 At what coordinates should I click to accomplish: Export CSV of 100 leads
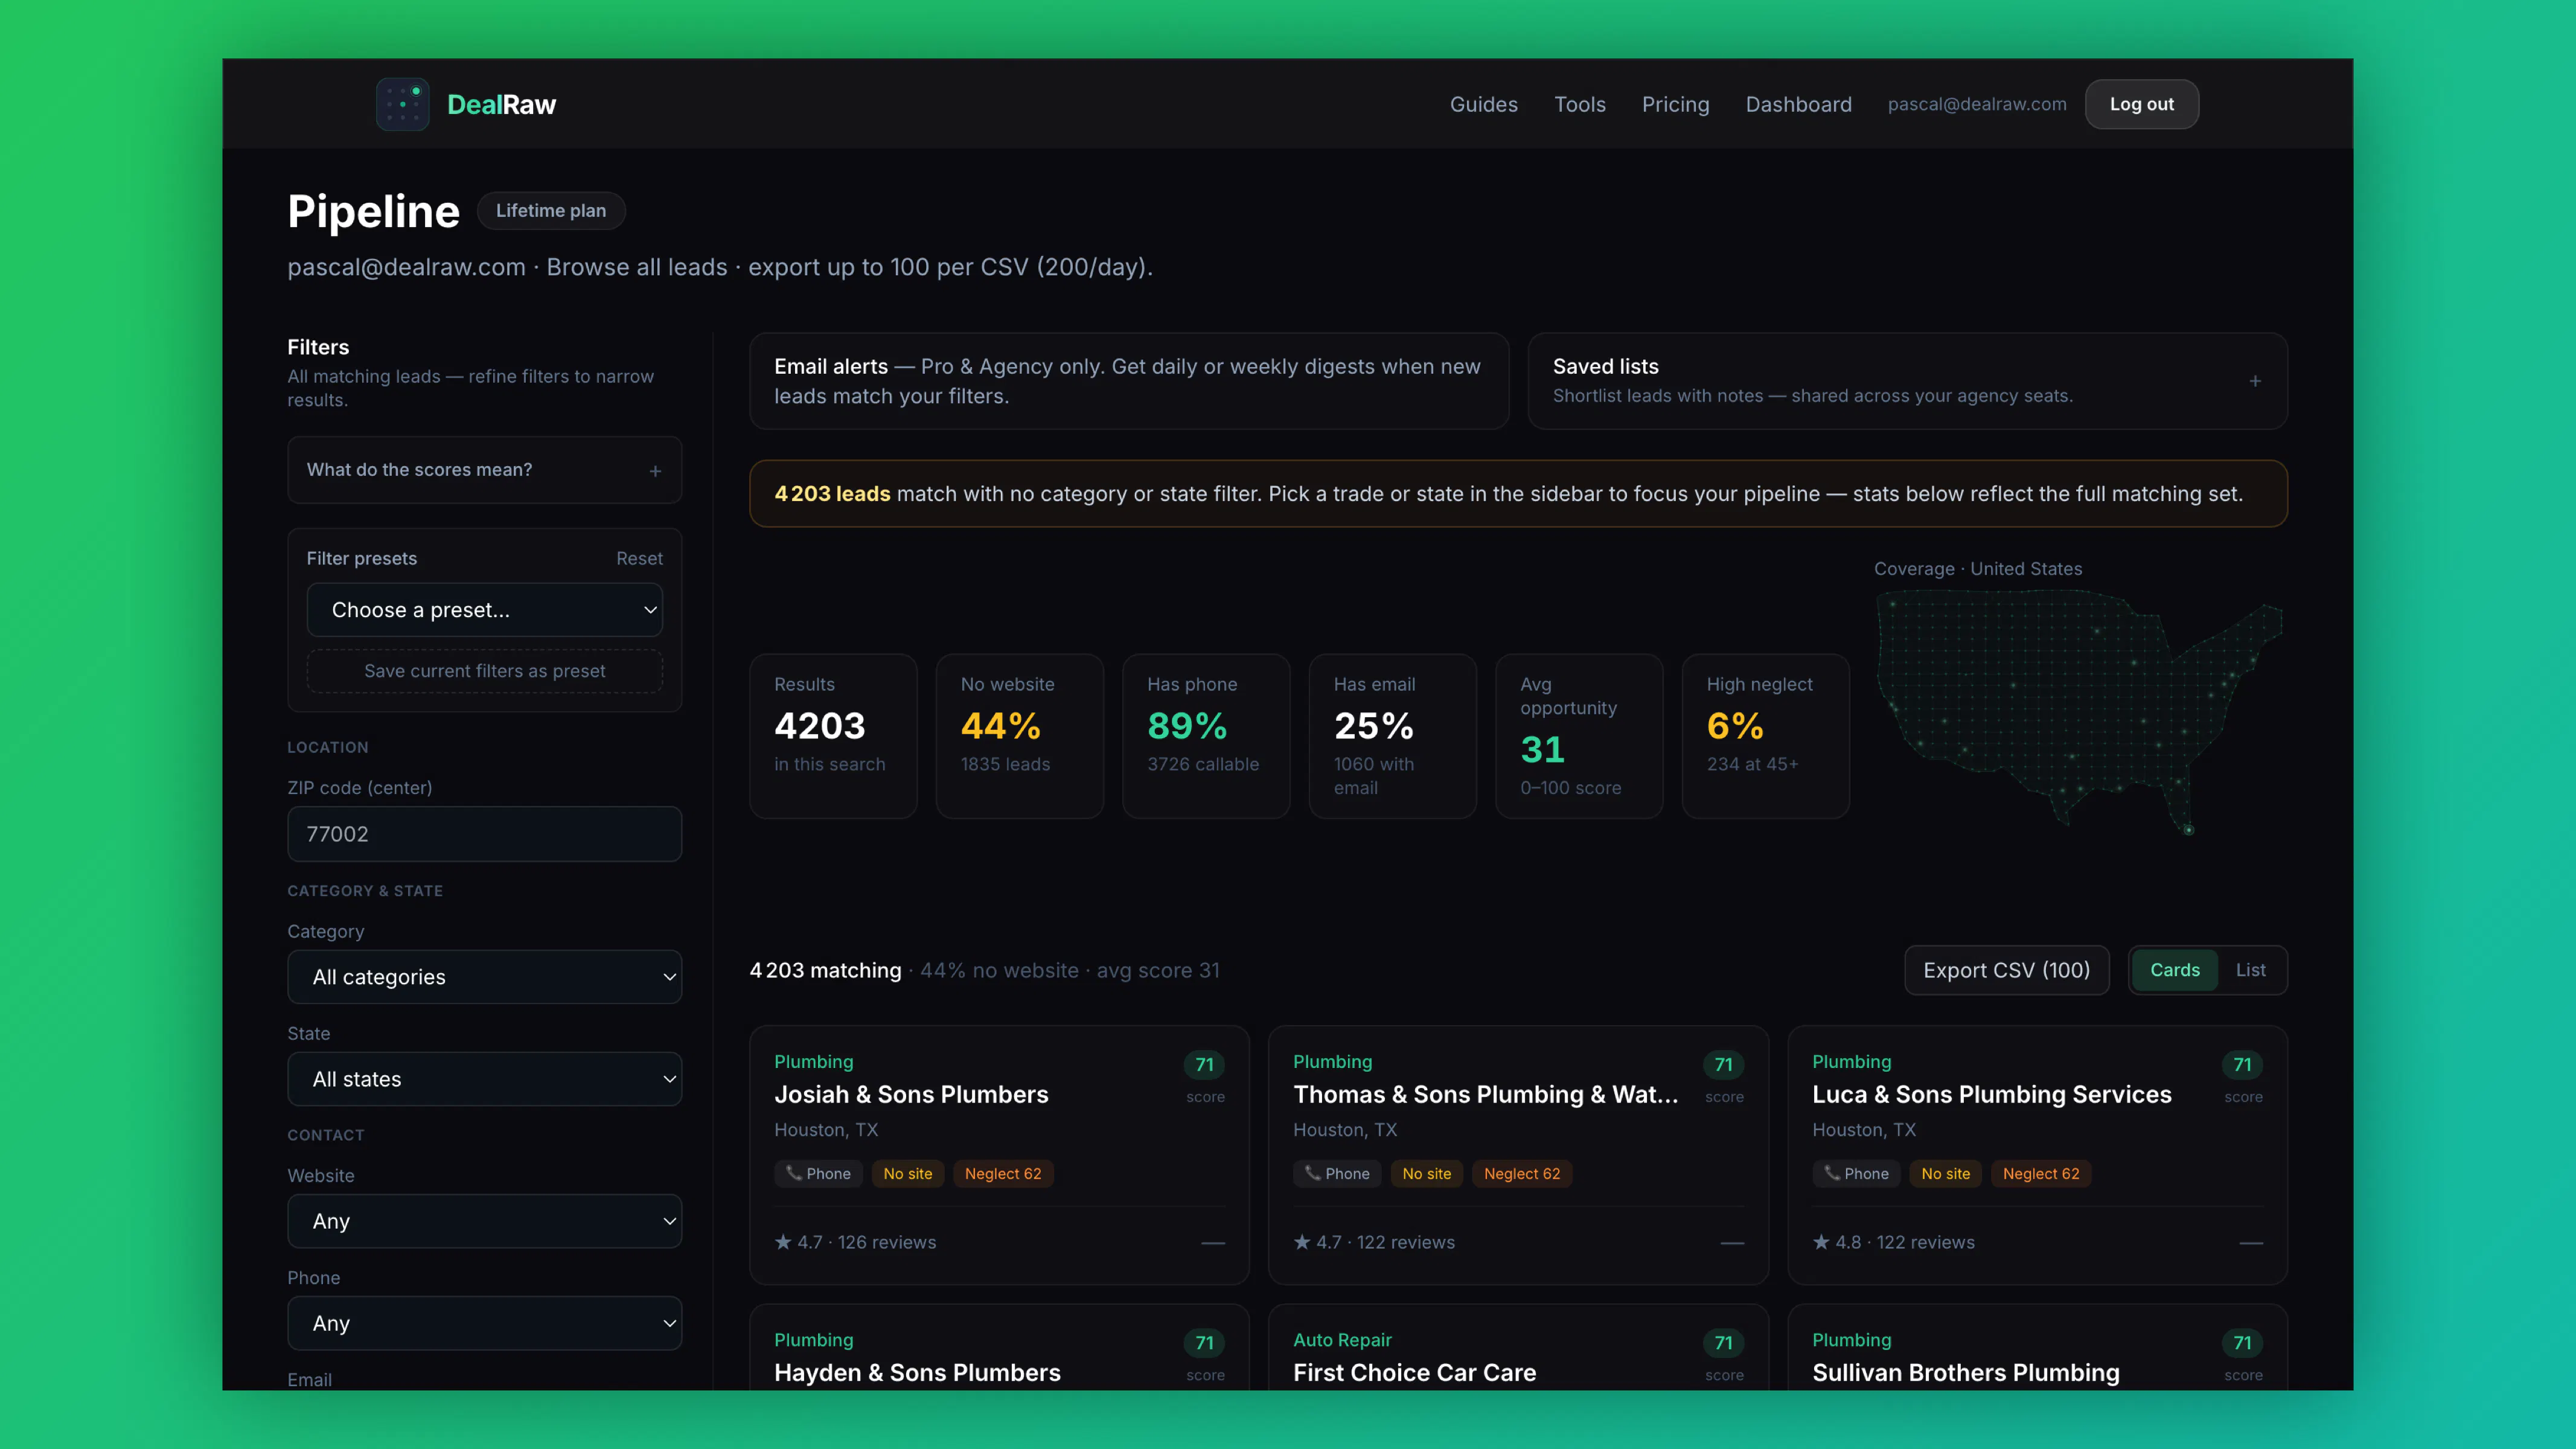coord(2006,970)
